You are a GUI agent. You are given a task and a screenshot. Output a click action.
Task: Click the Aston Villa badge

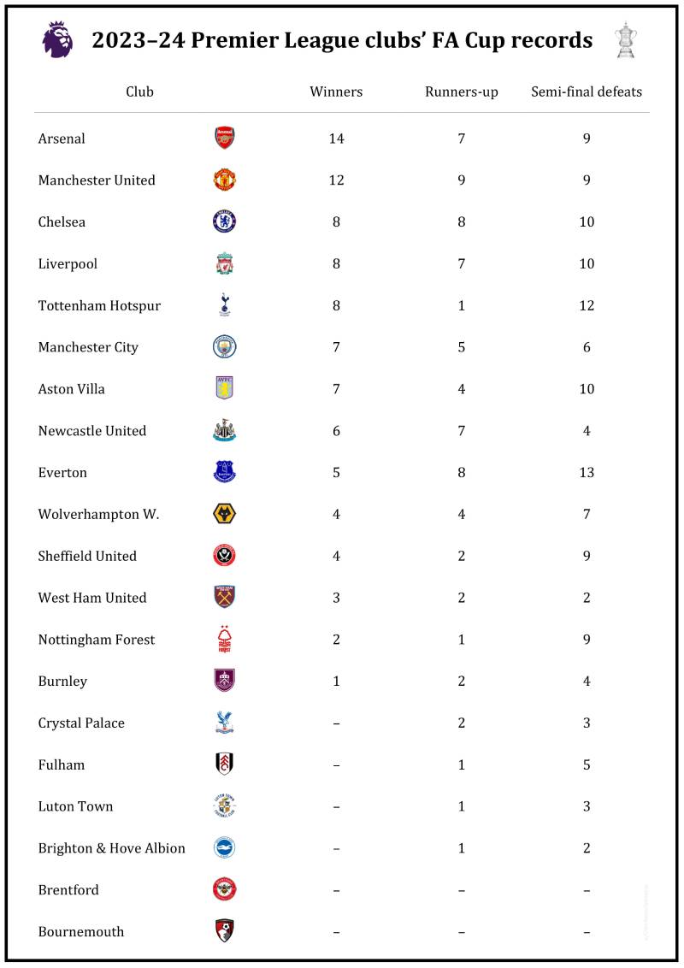click(224, 389)
